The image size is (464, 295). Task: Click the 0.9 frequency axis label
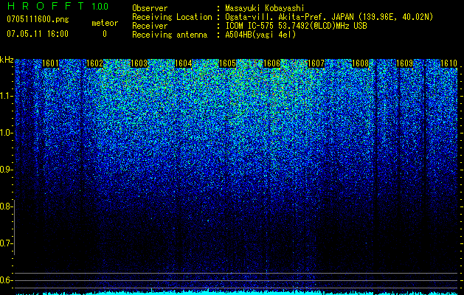(6, 170)
